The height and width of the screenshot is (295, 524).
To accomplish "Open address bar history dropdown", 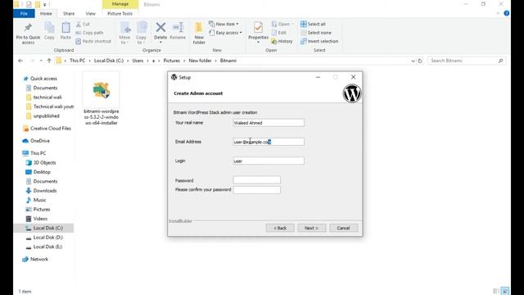I will point(413,61).
